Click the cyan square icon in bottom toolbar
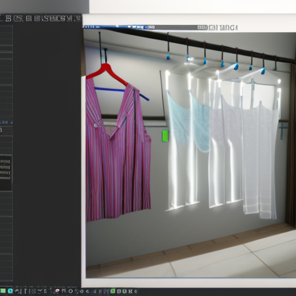Image resolution: width=296 pixels, height=296 pixels. coord(10,291)
